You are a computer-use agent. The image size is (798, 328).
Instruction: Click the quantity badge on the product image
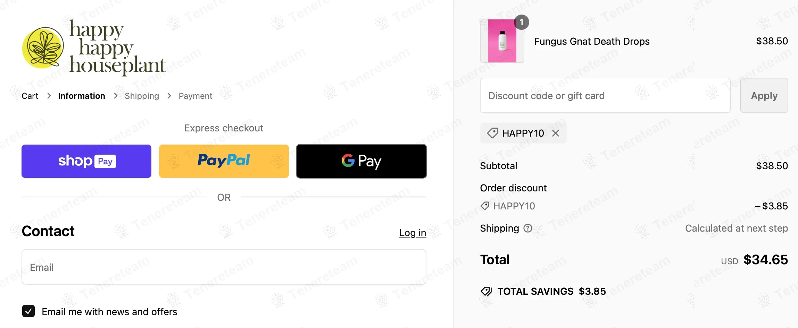(521, 23)
